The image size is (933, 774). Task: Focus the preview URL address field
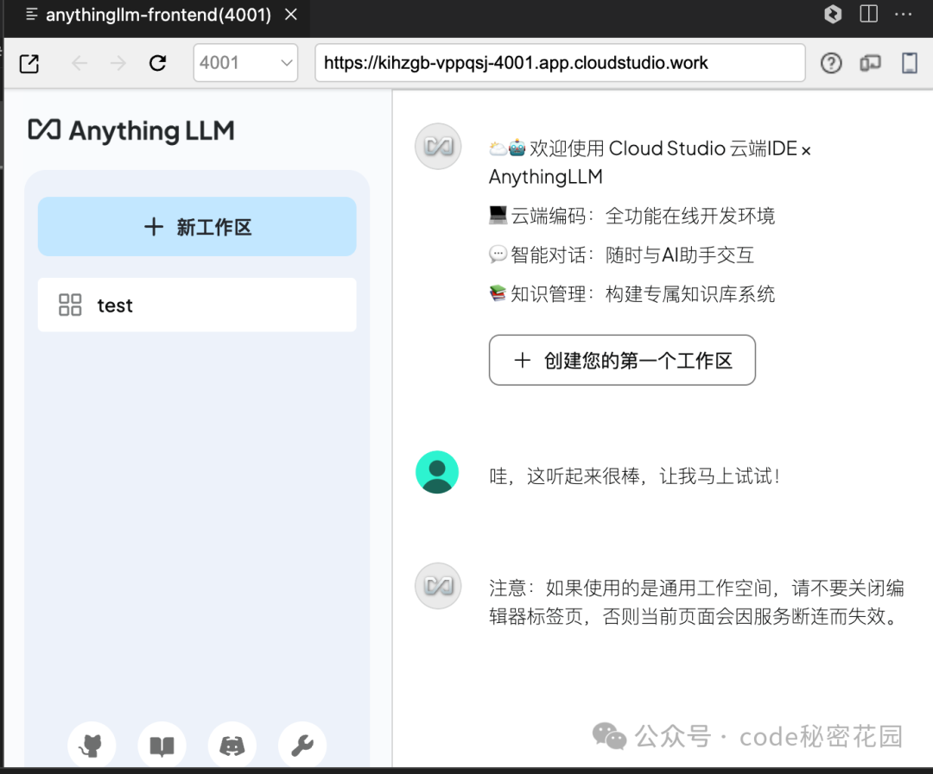pos(559,62)
